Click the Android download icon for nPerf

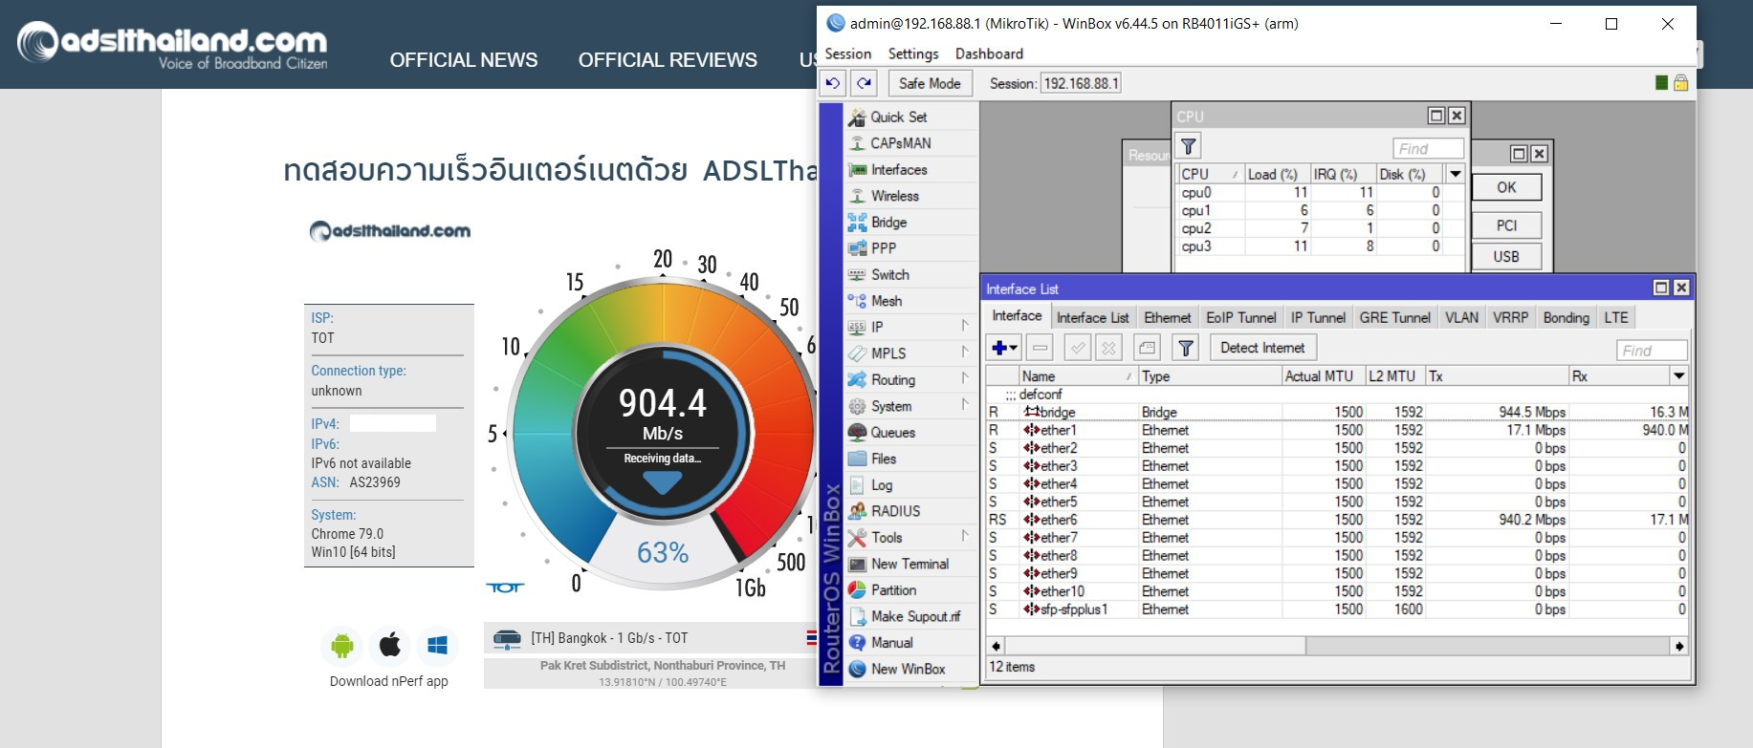(x=342, y=646)
